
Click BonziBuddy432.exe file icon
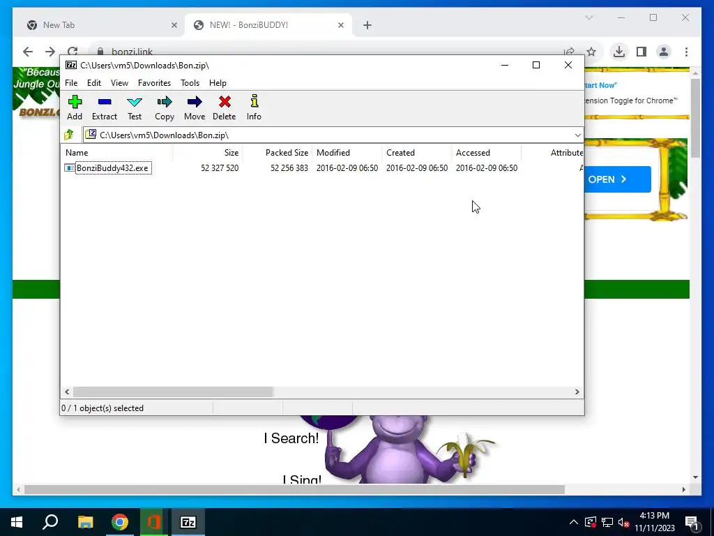[69, 168]
